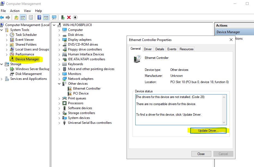The image size is (254, 167).
Task: Select the Windows Server Backup icon
Action: [12, 69]
